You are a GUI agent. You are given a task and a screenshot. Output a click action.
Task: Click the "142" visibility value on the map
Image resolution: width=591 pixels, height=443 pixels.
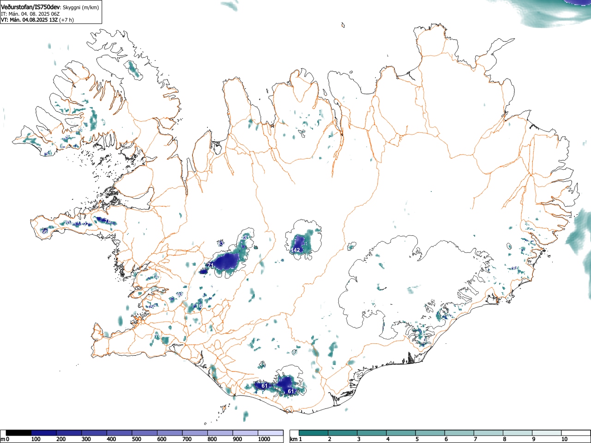[296, 250]
